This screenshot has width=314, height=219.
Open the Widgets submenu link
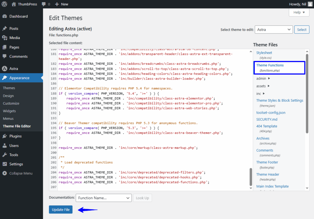(10, 111)
